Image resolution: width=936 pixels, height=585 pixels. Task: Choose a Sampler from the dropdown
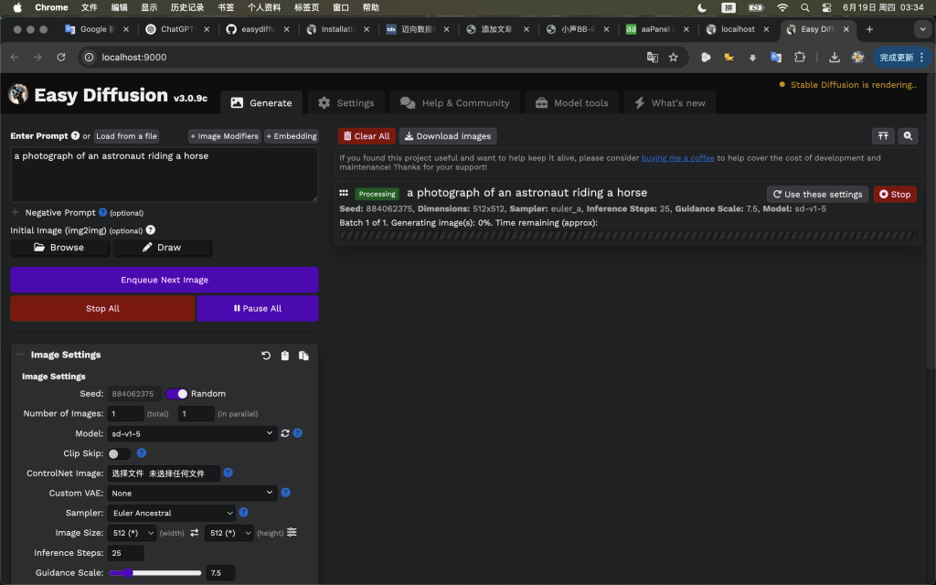click(x=171, y=513)
